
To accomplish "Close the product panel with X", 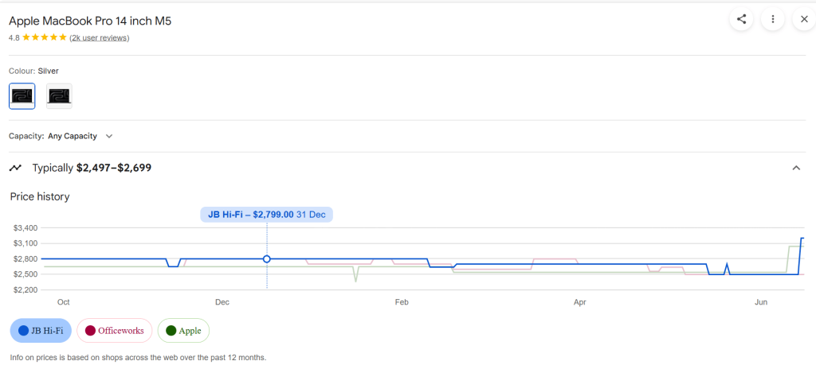I will 804,19.
